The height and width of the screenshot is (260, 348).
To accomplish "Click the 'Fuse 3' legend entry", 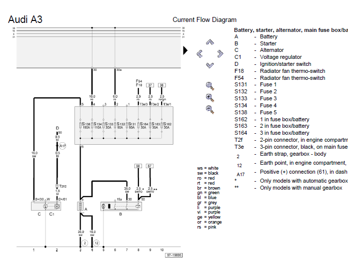I will tap(268, 98).
